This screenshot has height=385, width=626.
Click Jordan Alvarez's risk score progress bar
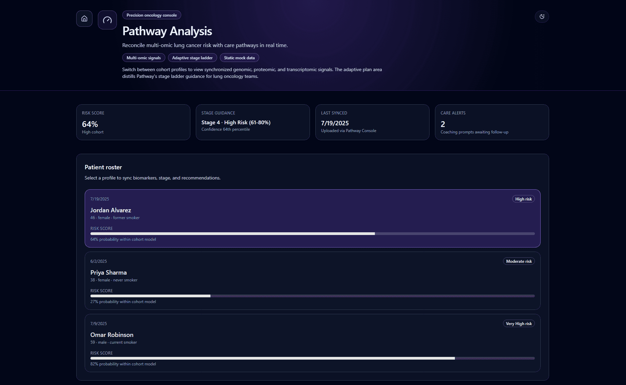312,233
